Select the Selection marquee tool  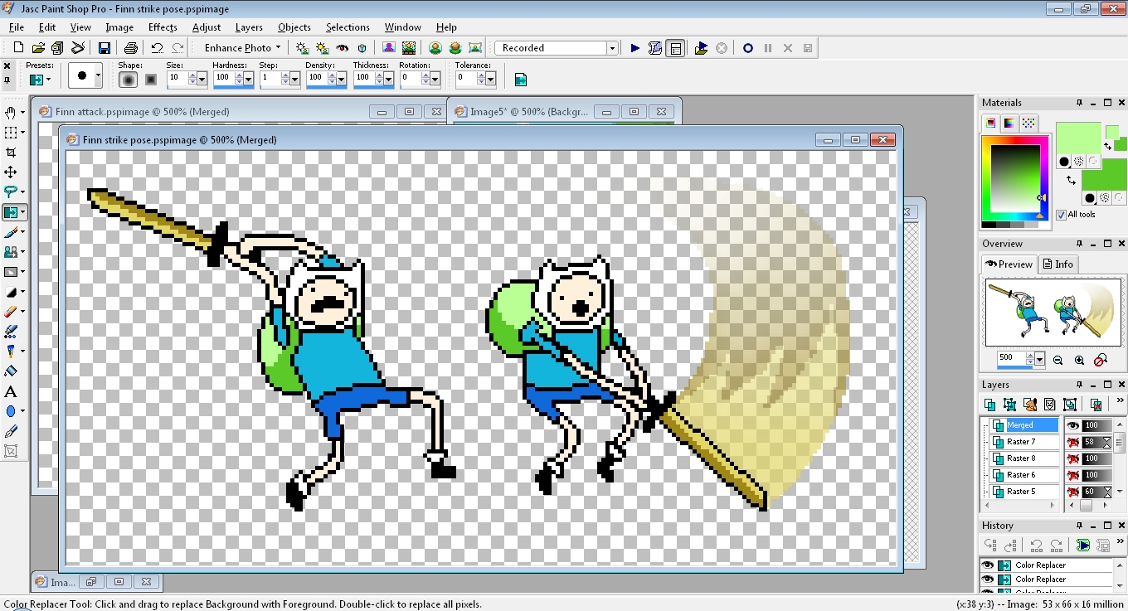point(11,132)
